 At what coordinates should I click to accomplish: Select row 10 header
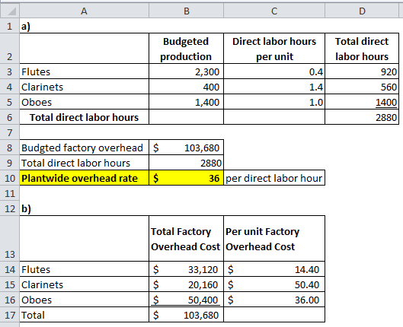[x=10, y=178]
